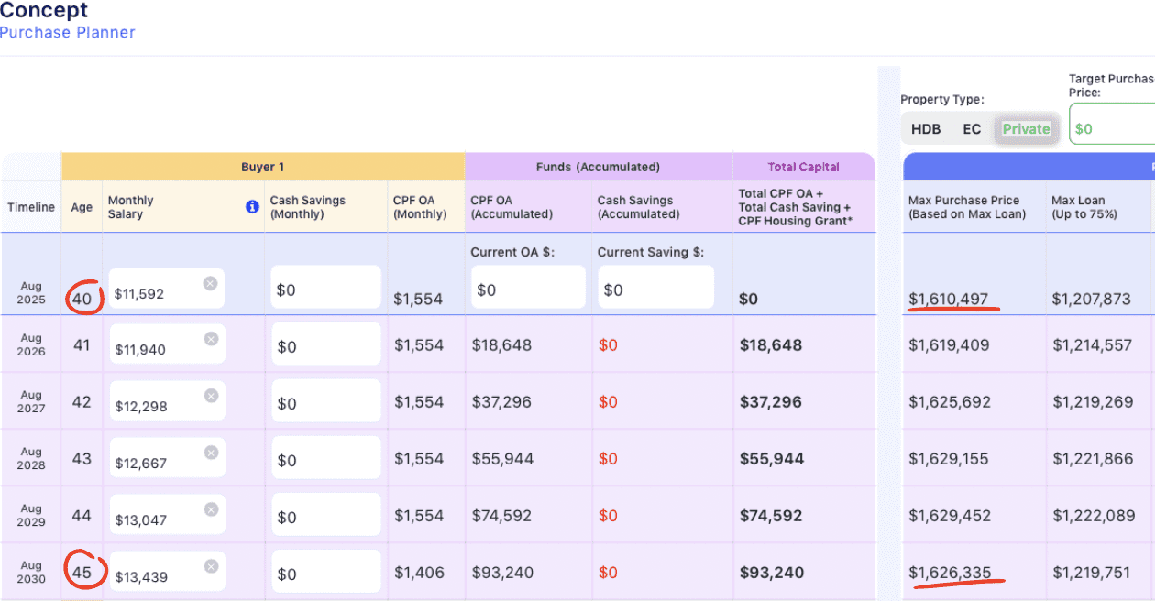Viewport: 1155px width, 601px height.
Task: Clear the $13,439 salary value
Action: click(x=211, y=566)
